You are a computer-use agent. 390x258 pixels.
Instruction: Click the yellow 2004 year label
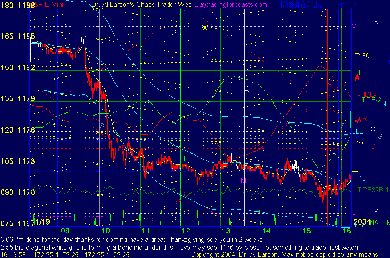(x=362, y=222)
